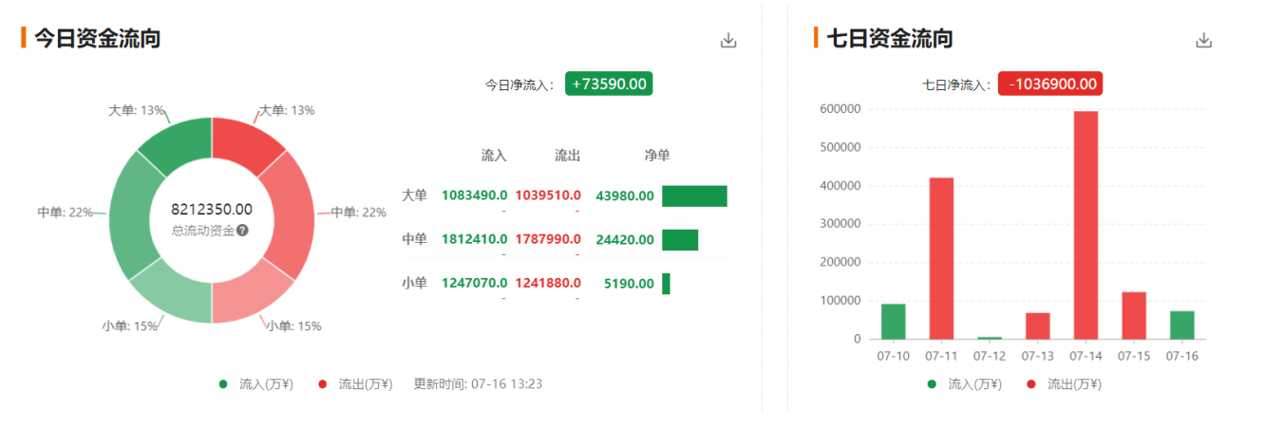Click the 07-16 green inflow bar
This screenshot has width=1264, height=447.
pos(1181,325)
